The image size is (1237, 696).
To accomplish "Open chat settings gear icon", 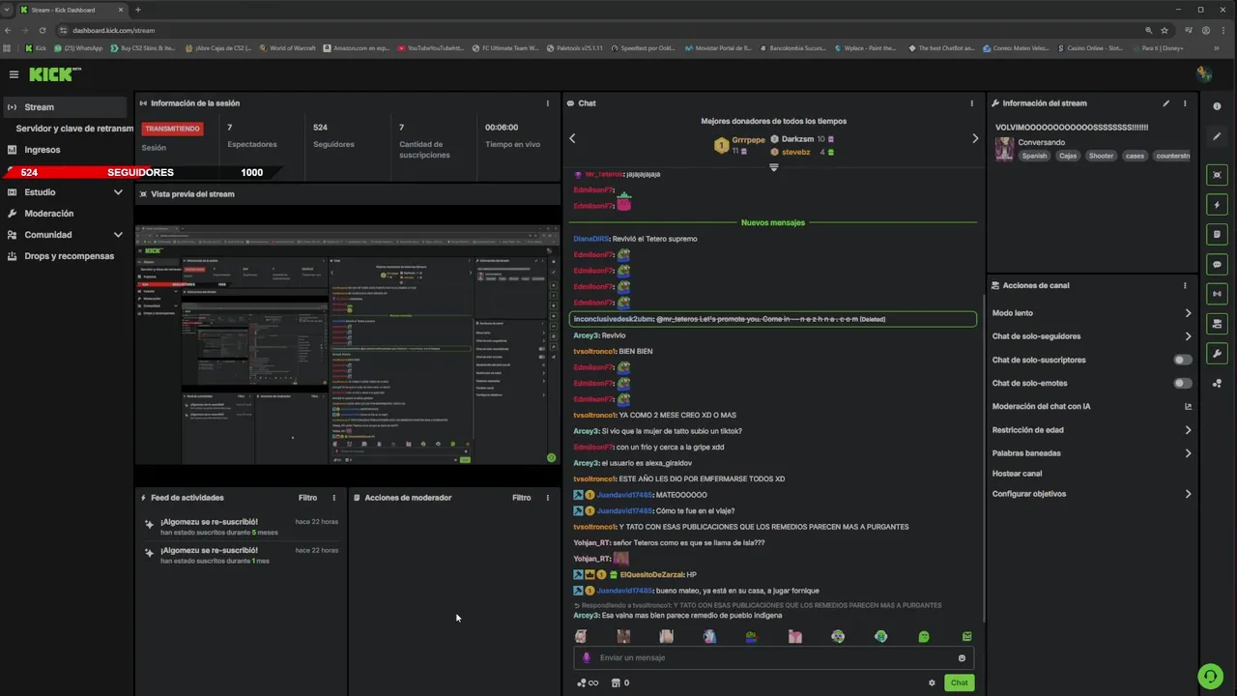I will [932, 682].
